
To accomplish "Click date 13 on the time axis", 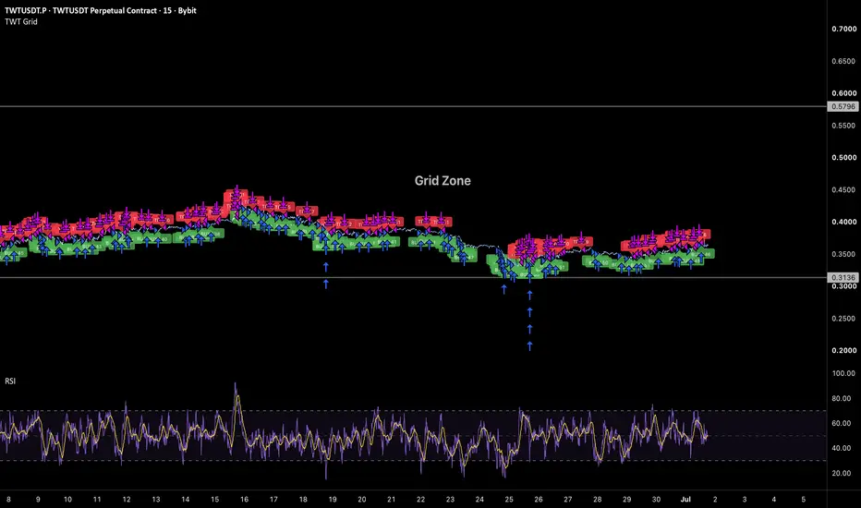I will click(156, 499).
